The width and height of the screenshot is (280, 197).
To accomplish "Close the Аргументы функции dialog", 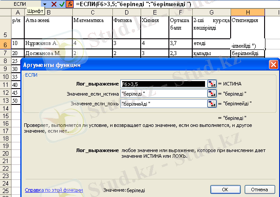I will [273, 65].
